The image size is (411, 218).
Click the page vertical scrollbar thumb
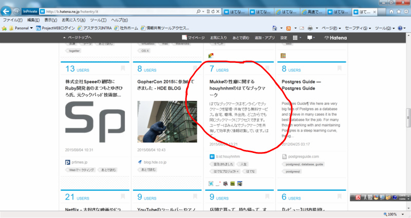[408, 118]
